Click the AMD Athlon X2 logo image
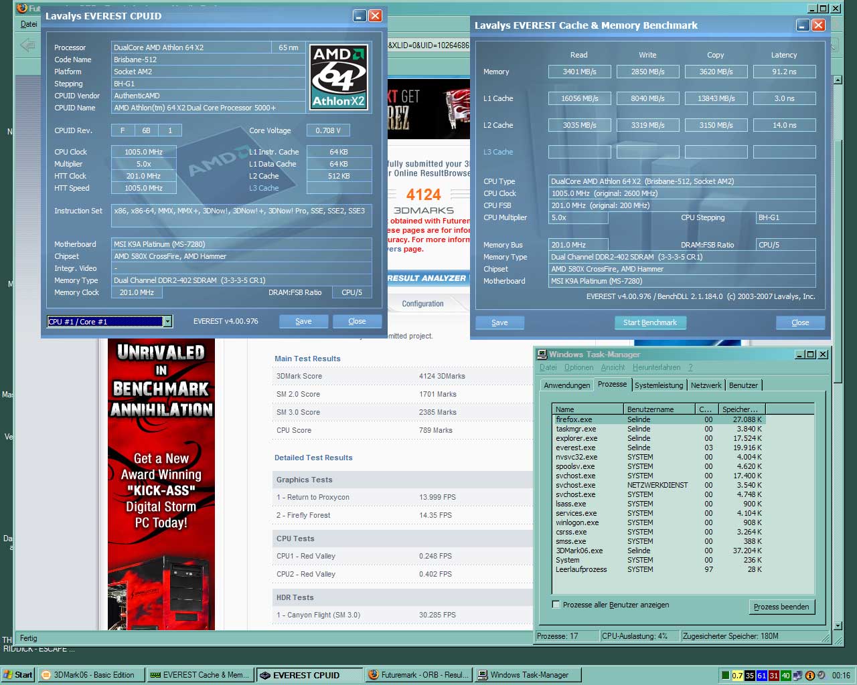The image size is (857, 685). click(339, 77)
